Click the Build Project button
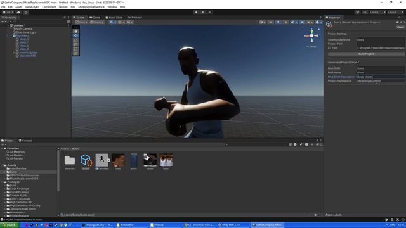This screenshot has width=406, height=228. click(366, 54)
